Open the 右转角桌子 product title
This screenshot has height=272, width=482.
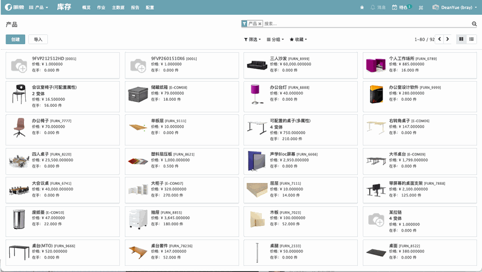point(400,120)
